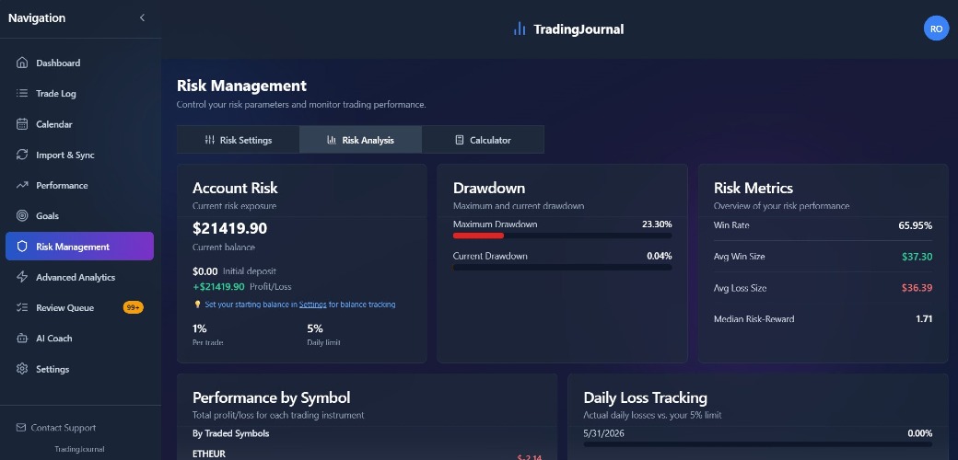Viewport: 958px width, 460px height.
Task: Click the Avg Loss Size $36.39 value
Action: pyautogui.click(x=917, y=288)
